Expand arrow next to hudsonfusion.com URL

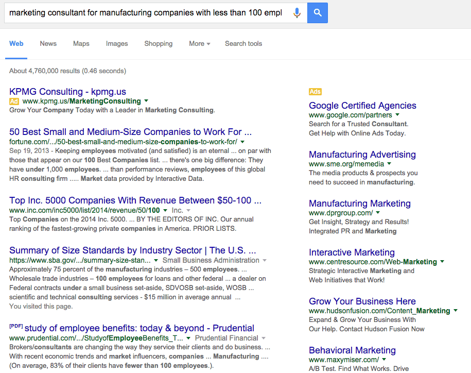456,310
